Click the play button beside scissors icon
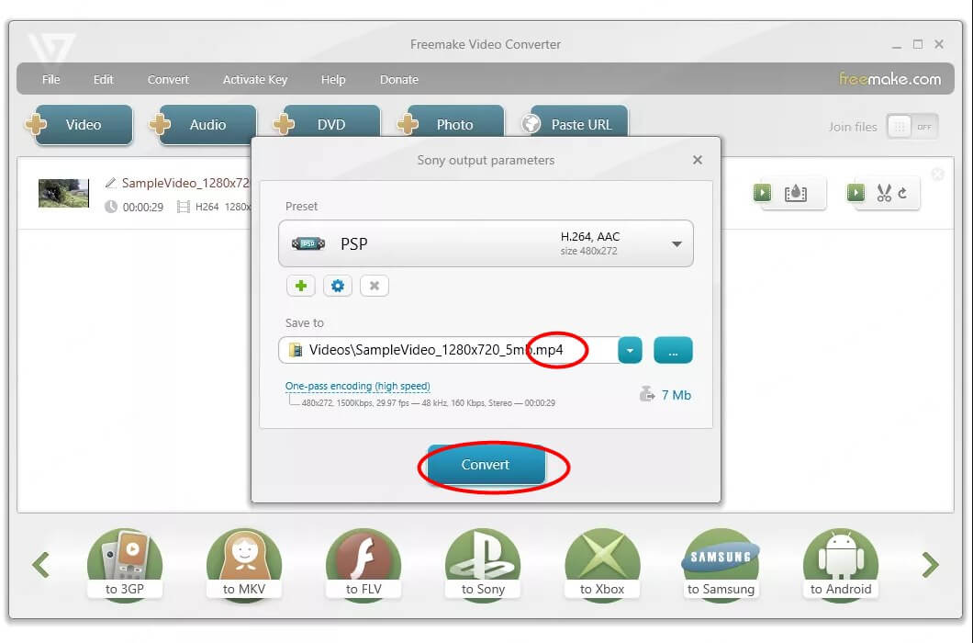The height and width of the screenshot is (643, 973). [x=856, y=192]
